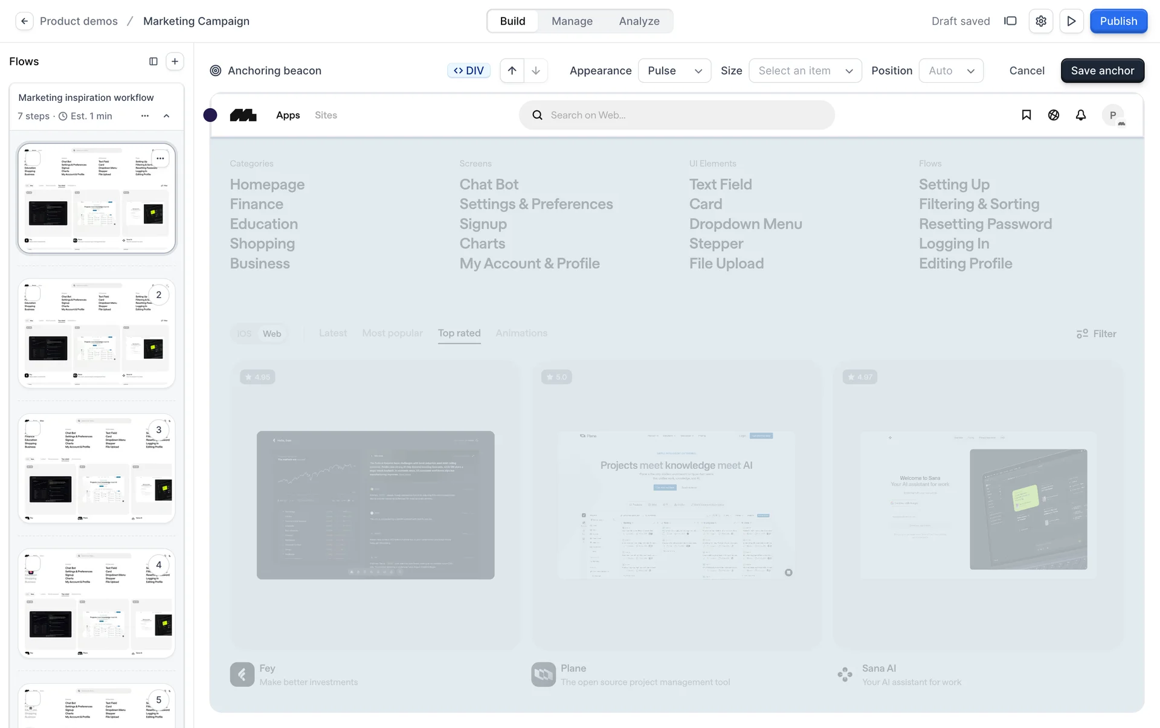Viewport: 1160px width, 728px height.
Task: Select child element with down arrow
Action: coord(536,71)
